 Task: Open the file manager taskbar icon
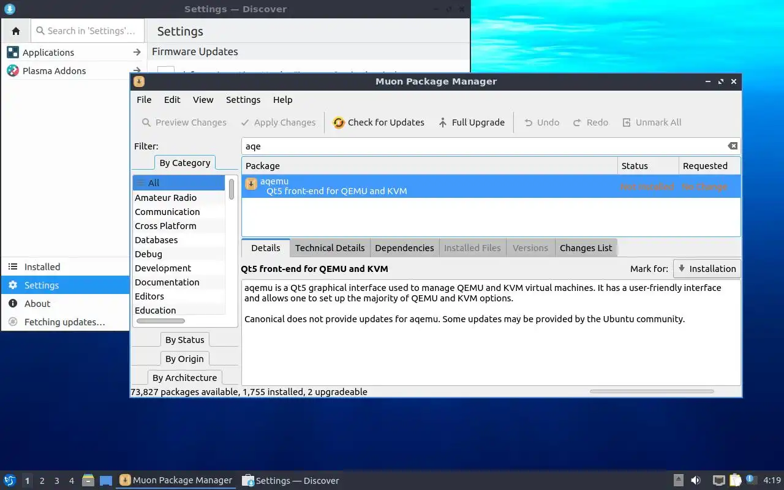[x=88, y=481]
